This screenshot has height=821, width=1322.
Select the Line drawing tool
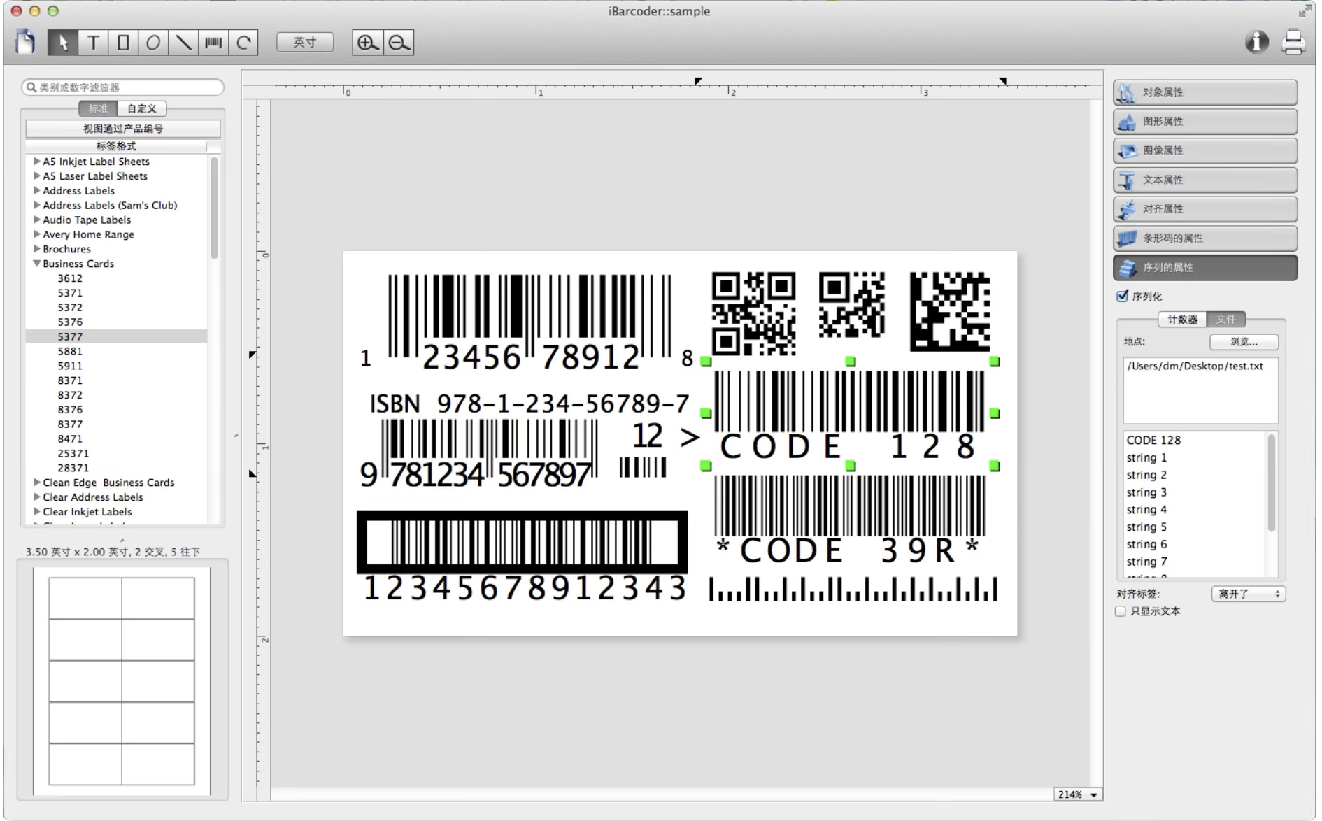pyautogui.click(x=183, y=43)
